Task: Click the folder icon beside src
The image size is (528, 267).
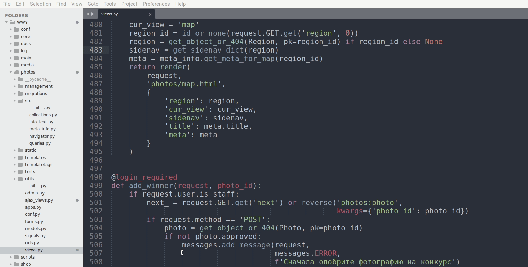Action: point(21,100)
